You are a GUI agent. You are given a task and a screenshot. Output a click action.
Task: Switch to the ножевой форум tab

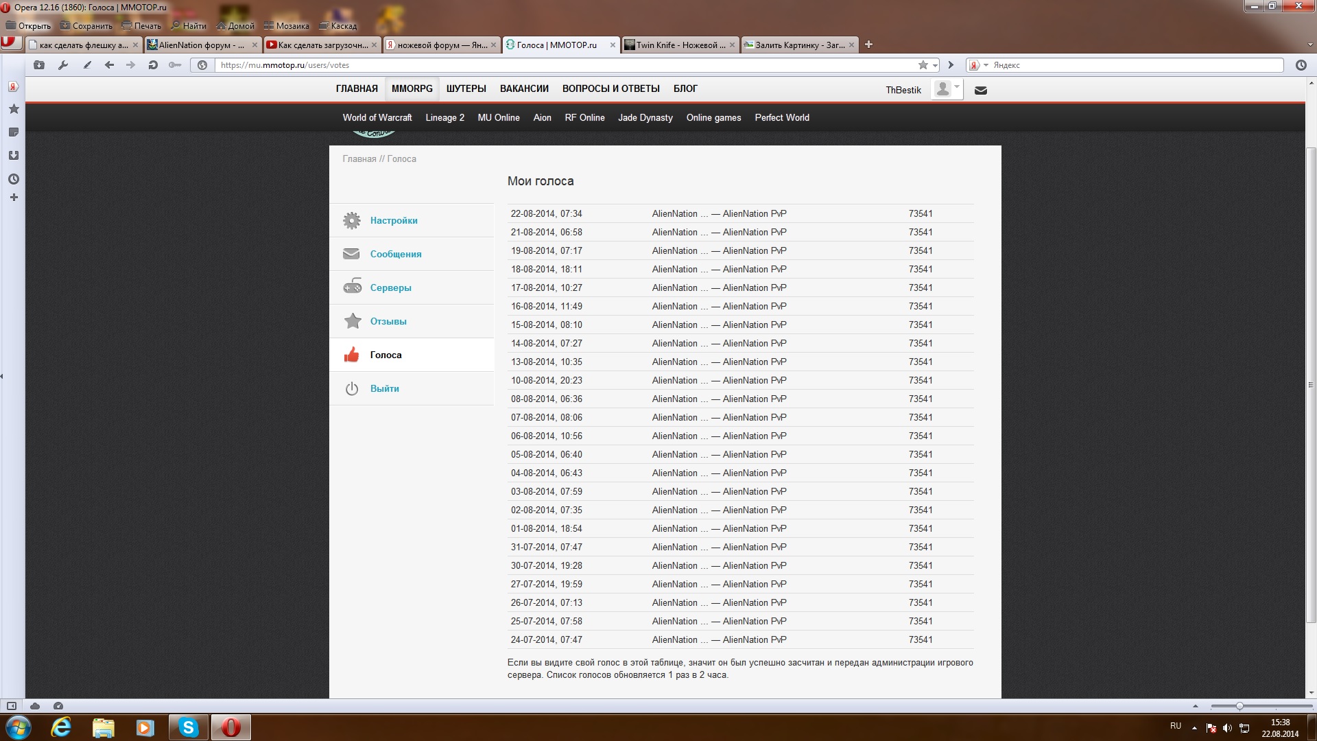click(441, 45)
